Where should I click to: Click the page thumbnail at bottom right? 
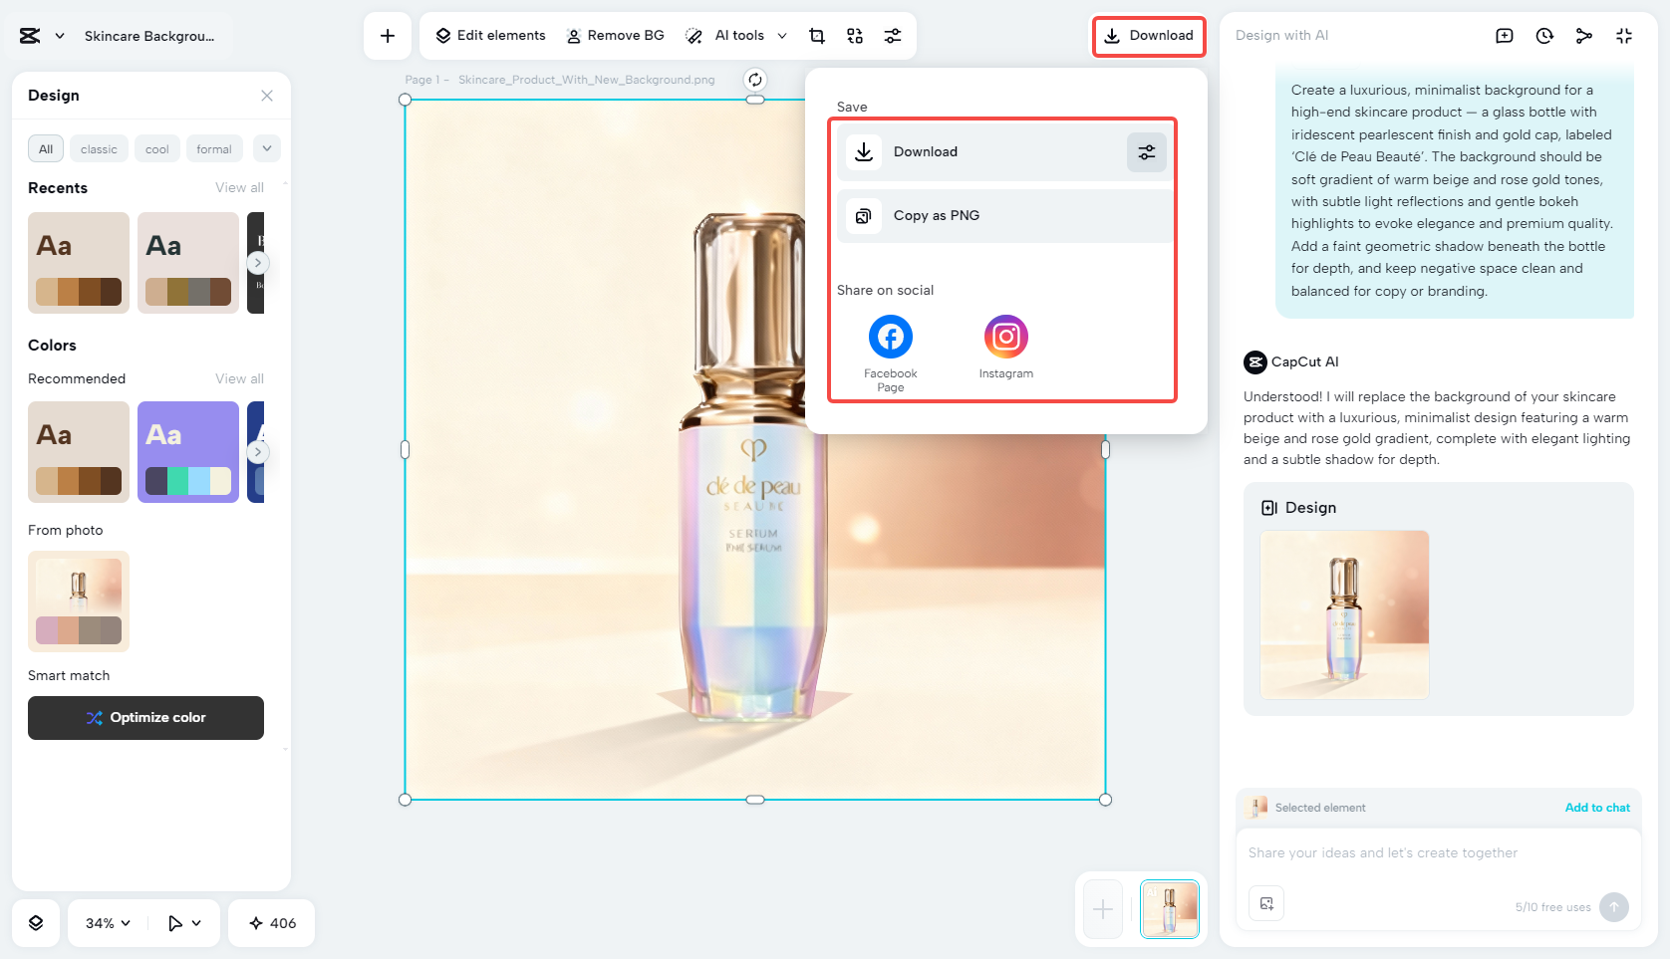pos(1169,909)
